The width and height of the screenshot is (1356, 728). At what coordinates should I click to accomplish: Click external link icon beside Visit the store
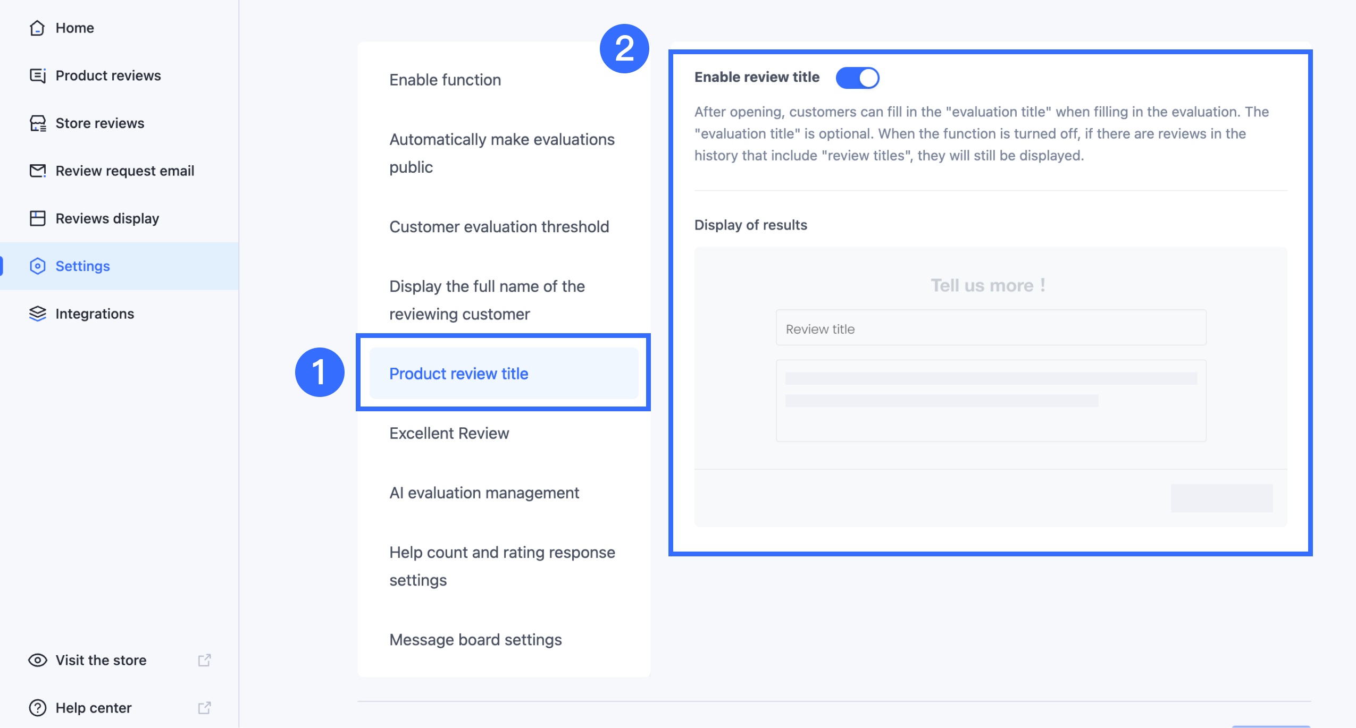(204, 660)
